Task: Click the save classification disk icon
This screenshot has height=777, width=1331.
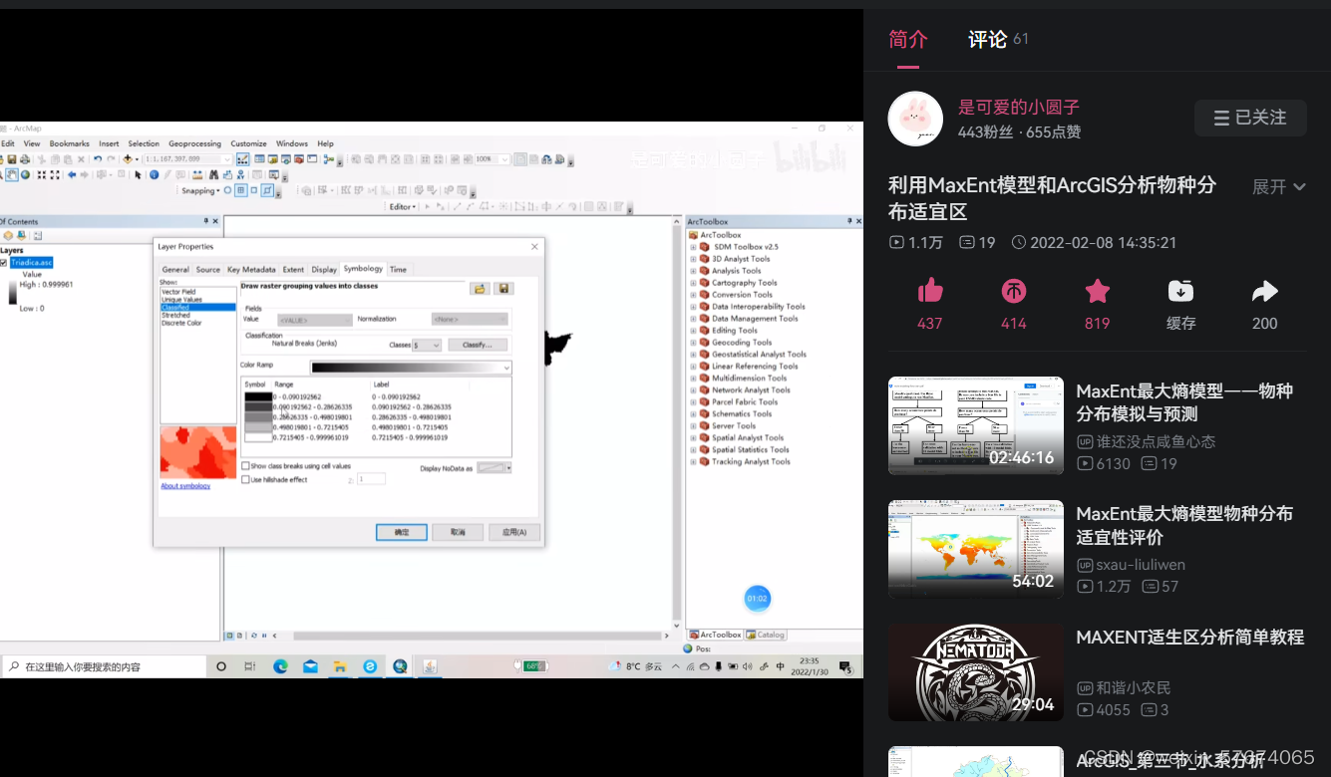Action: [x=503, y=288]
